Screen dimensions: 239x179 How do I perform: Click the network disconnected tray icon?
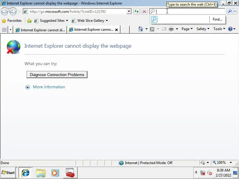pyautogui.click(x=203, y=173)
